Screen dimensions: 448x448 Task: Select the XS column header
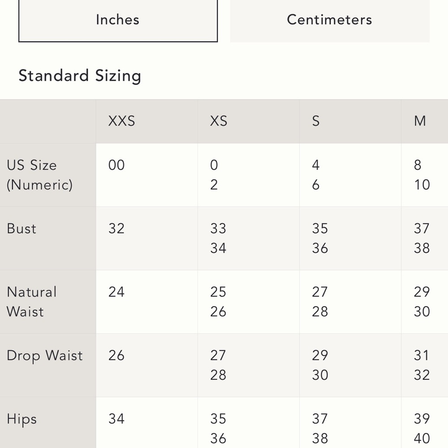(x=249, y=121)
